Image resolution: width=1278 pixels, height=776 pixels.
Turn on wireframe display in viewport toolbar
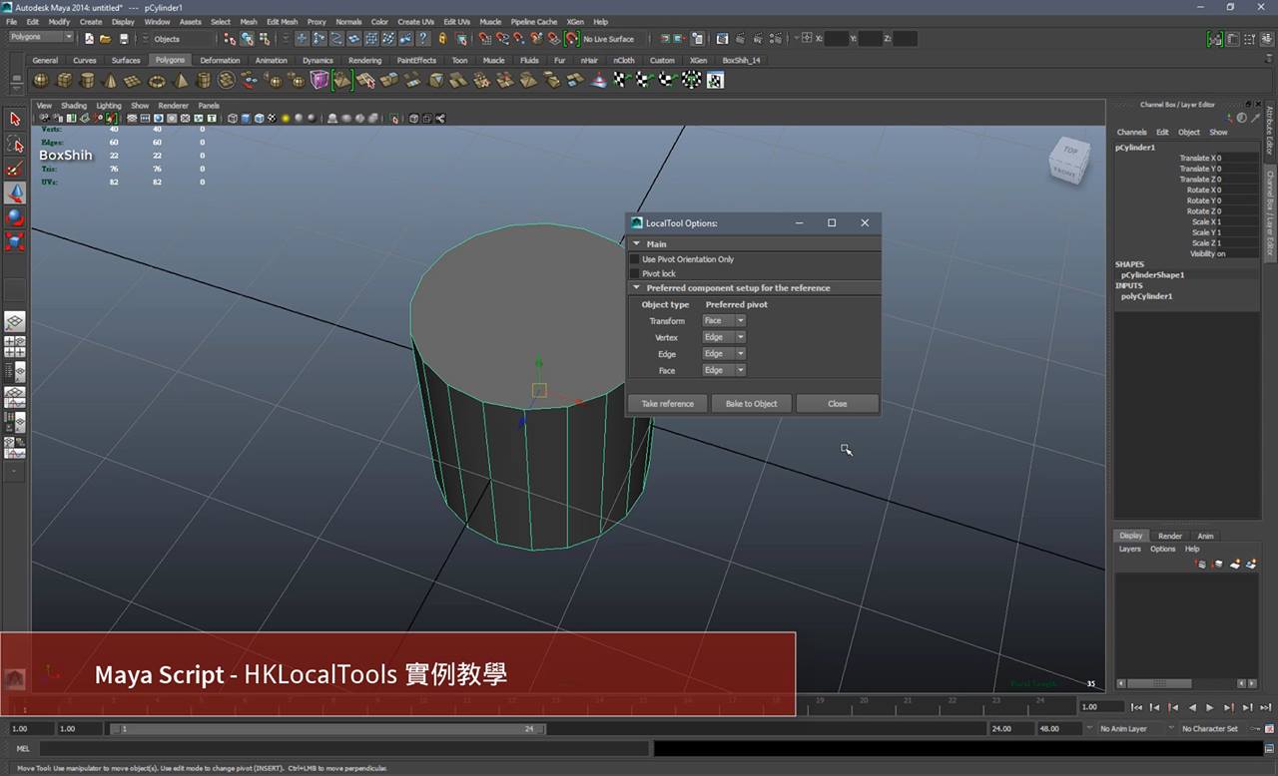(x=233, y=118)
